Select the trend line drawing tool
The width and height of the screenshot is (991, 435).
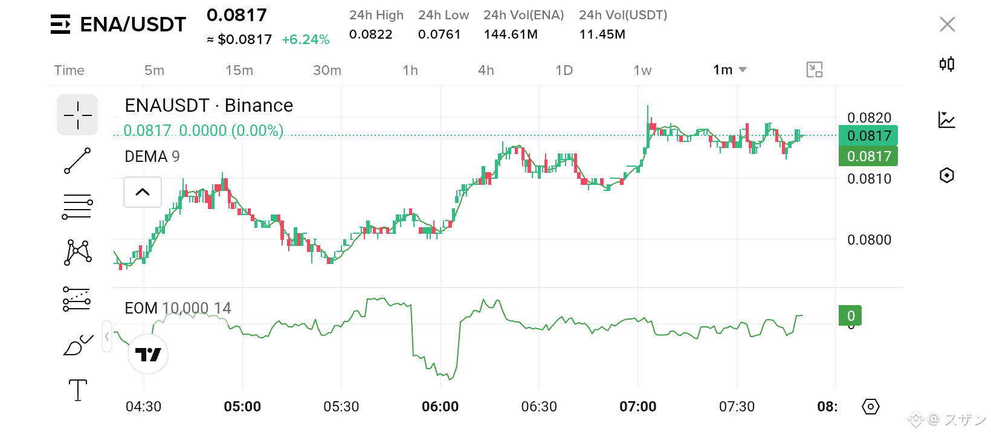tap(77, 161)
